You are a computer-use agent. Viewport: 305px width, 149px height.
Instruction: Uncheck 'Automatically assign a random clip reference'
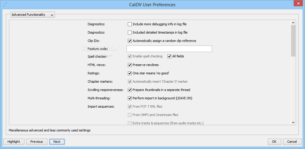(130, 41)
